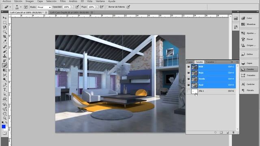Viewport: 260px width, 146px height.
Task: Open the Ajustes panel button
Action: point(249,33)
